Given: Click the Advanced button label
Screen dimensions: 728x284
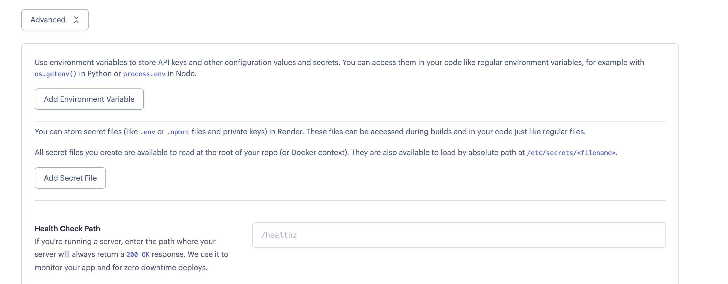Looking at the screenshot, I should point(48,20).
